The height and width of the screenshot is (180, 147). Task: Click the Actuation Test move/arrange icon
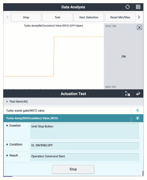(128, 94)
